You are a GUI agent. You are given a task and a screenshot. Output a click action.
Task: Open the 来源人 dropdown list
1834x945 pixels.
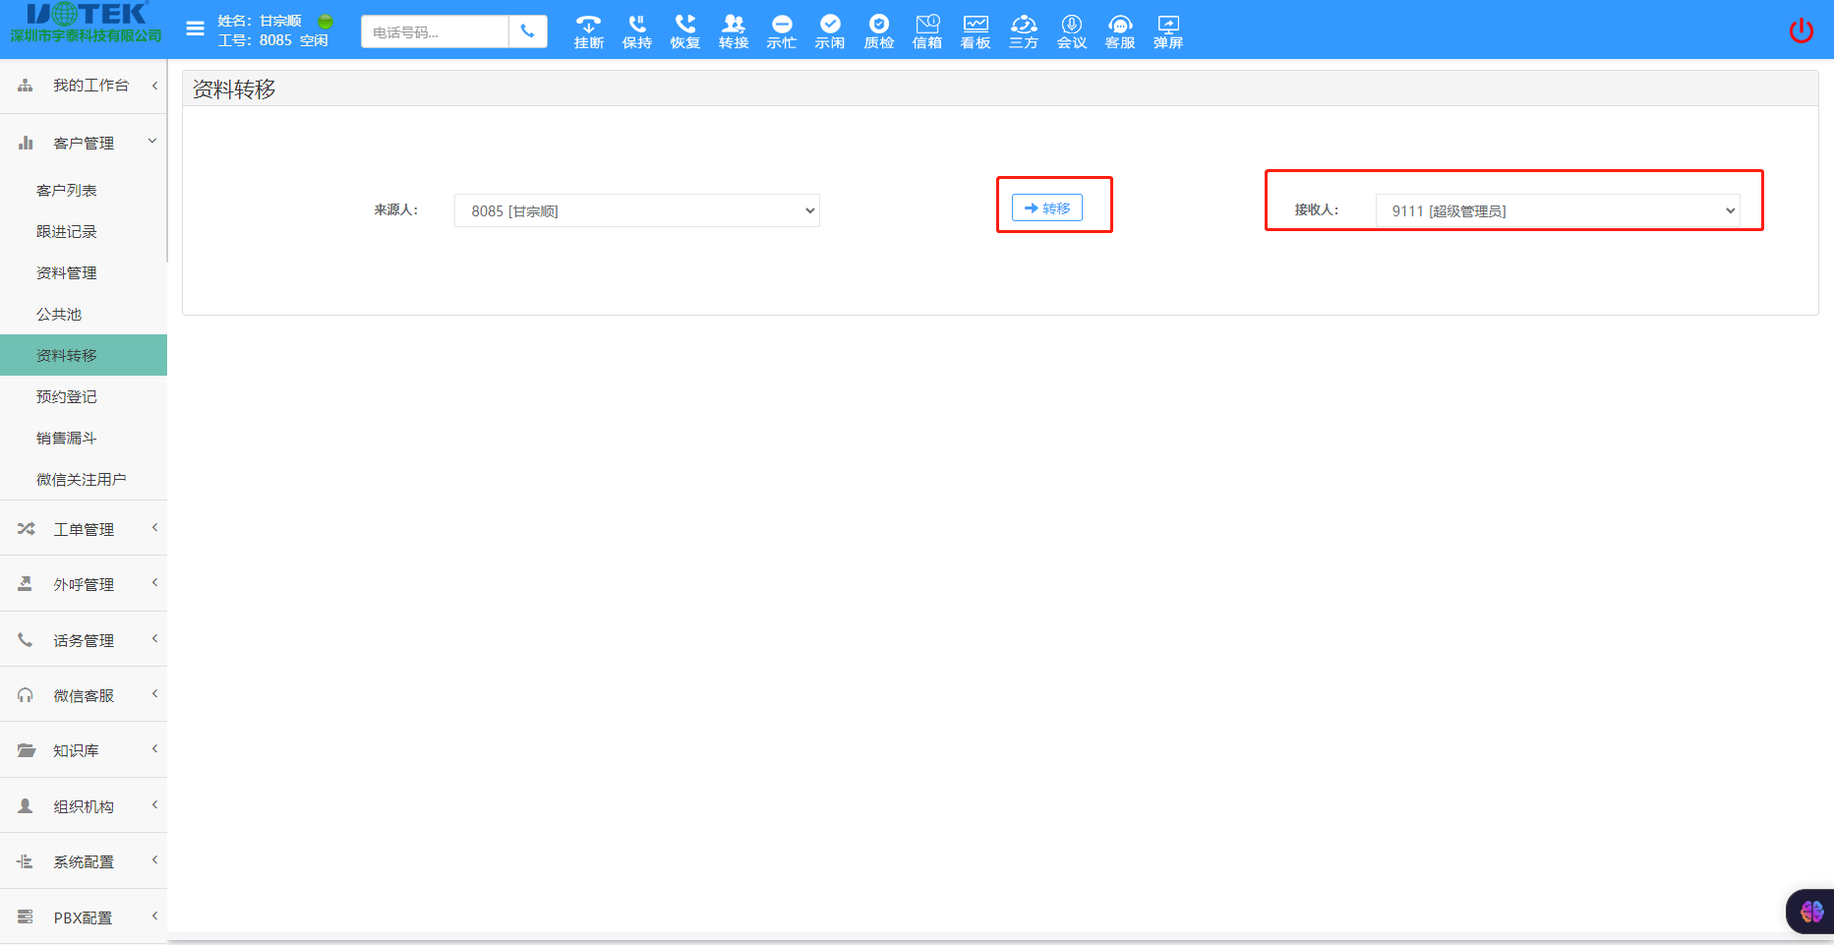[636, 210]
